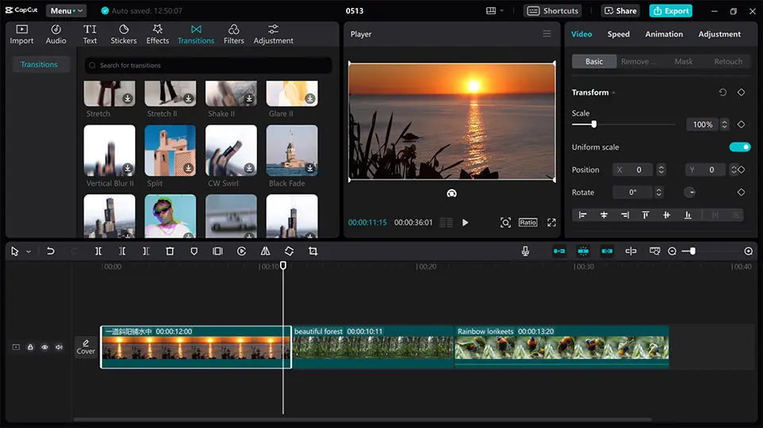The width and height of the screenshot is (763, 428).
Task: Open the Effects panel
Action: 158,34
